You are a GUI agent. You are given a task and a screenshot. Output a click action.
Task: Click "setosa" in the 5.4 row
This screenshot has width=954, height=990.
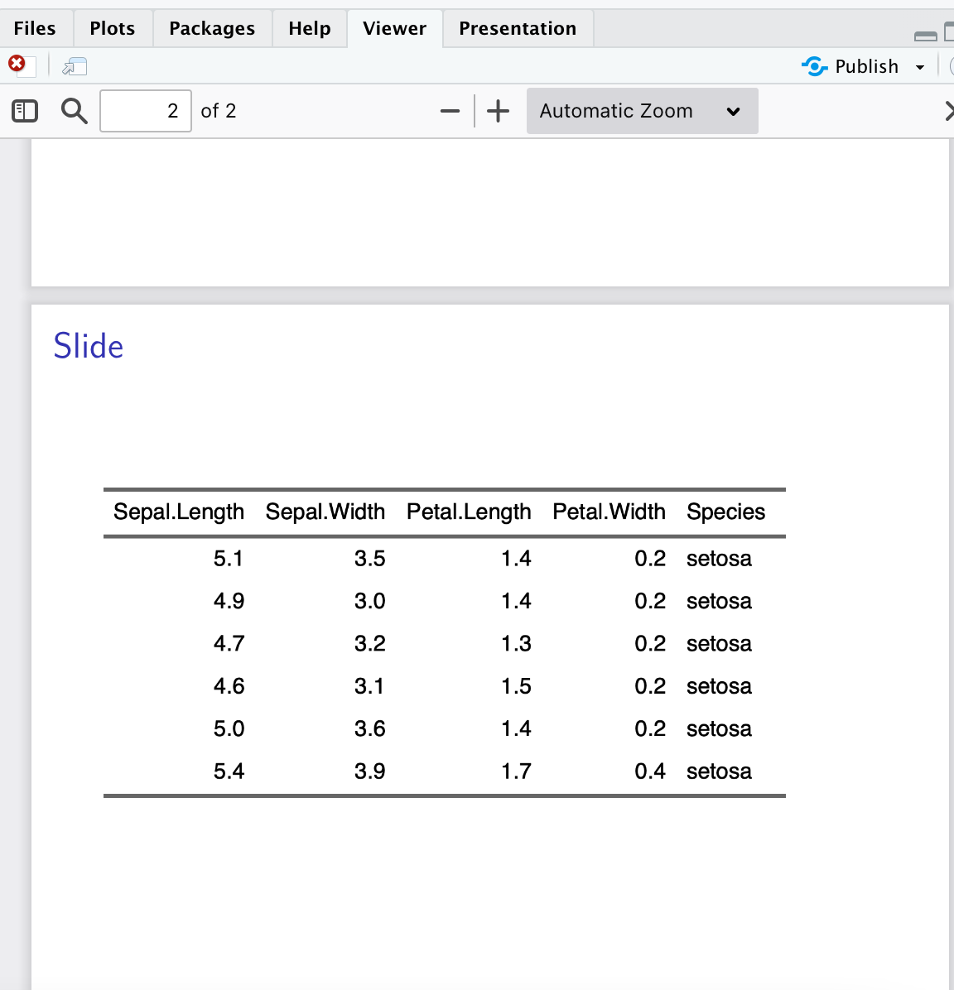[719, 771]
